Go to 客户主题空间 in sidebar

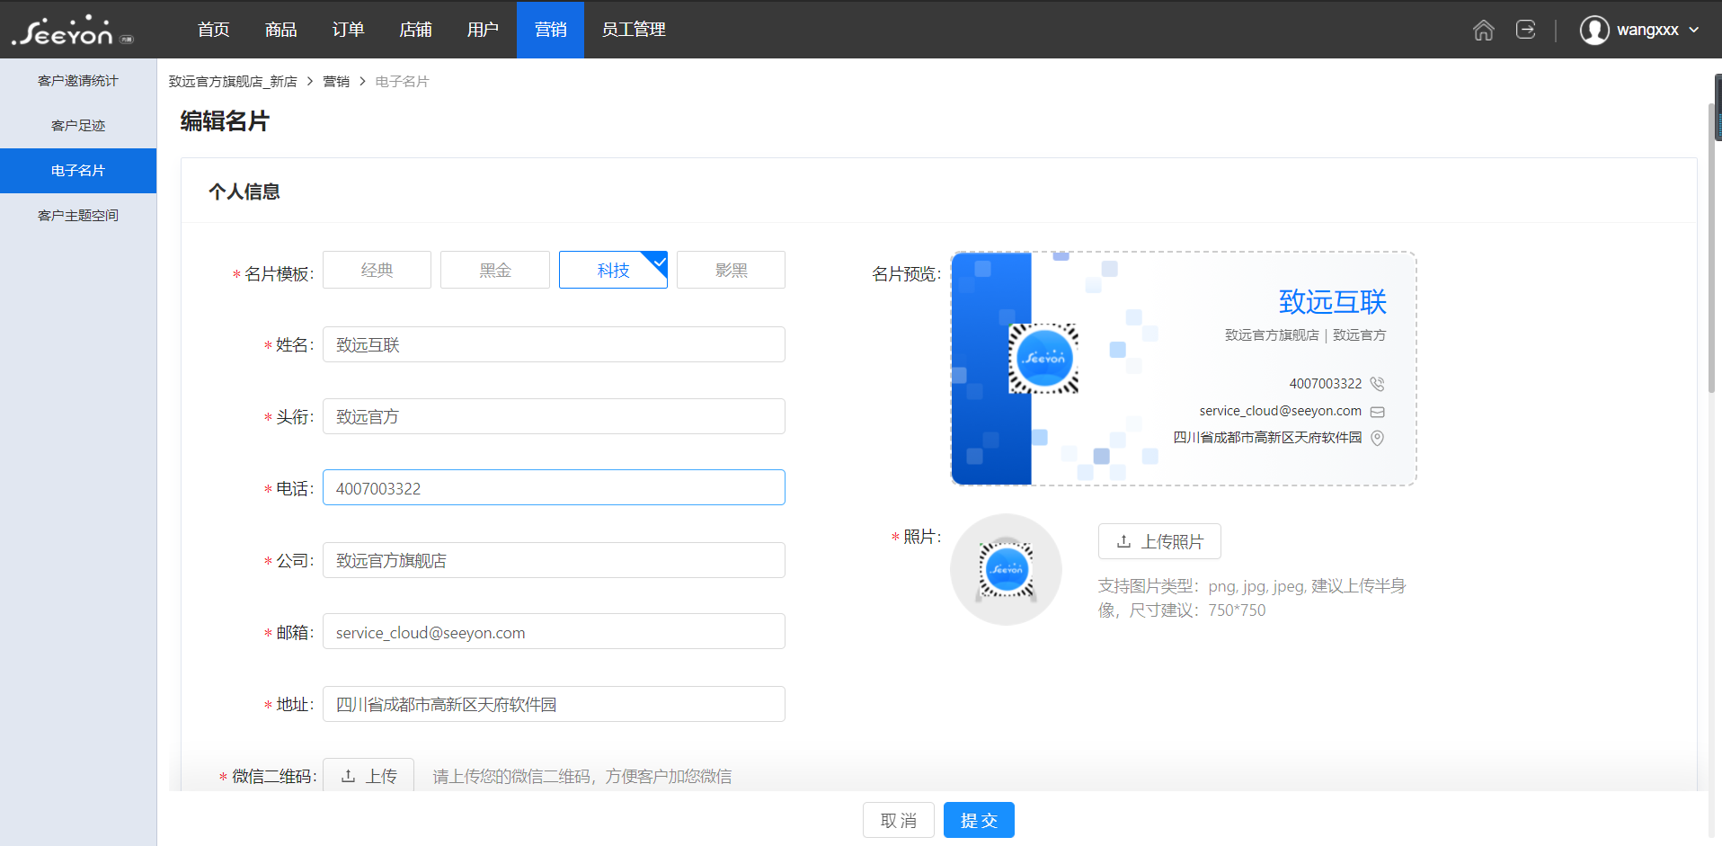(78, 216)
